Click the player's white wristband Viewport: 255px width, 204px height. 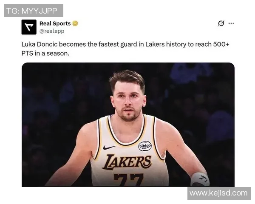(200, 179)
